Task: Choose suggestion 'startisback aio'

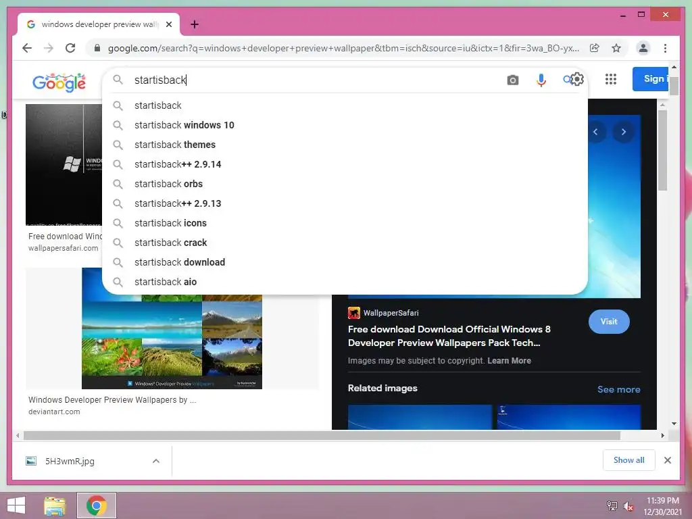Action: pos(345,282)
